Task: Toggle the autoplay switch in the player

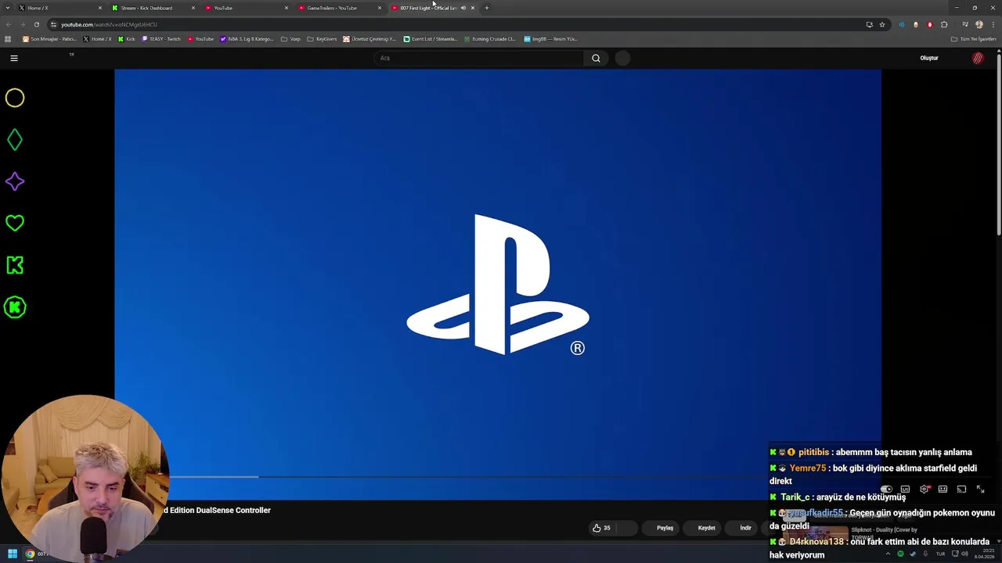Action: [x=886, y=489]
